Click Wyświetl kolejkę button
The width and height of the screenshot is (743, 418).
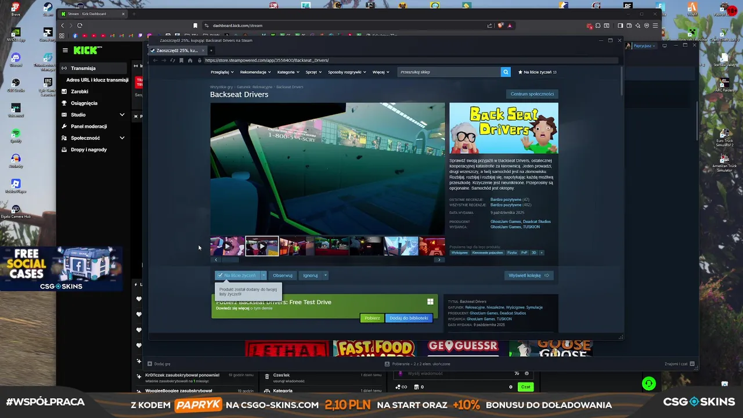coord(529,275)
